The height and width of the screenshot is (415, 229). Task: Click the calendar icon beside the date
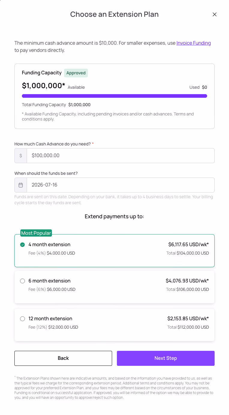point(21,185)
